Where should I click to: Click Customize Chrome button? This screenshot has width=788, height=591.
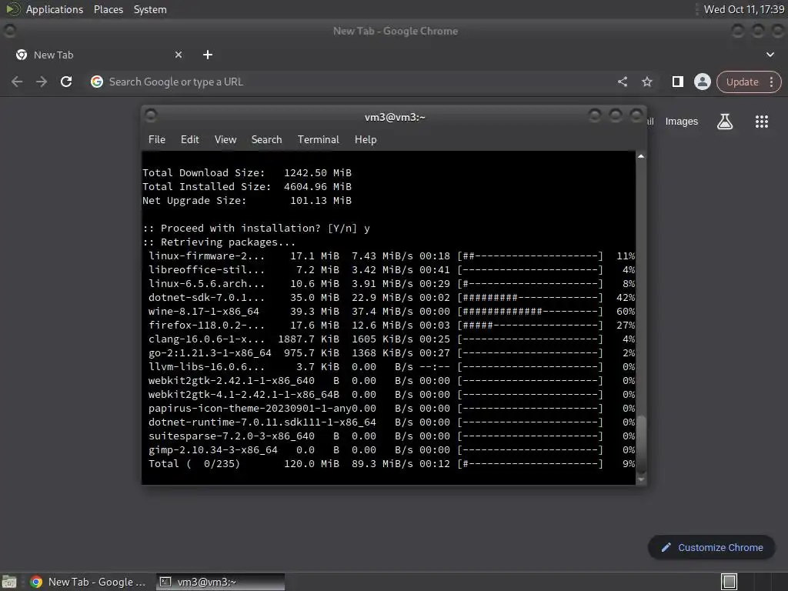coord(712,547)
